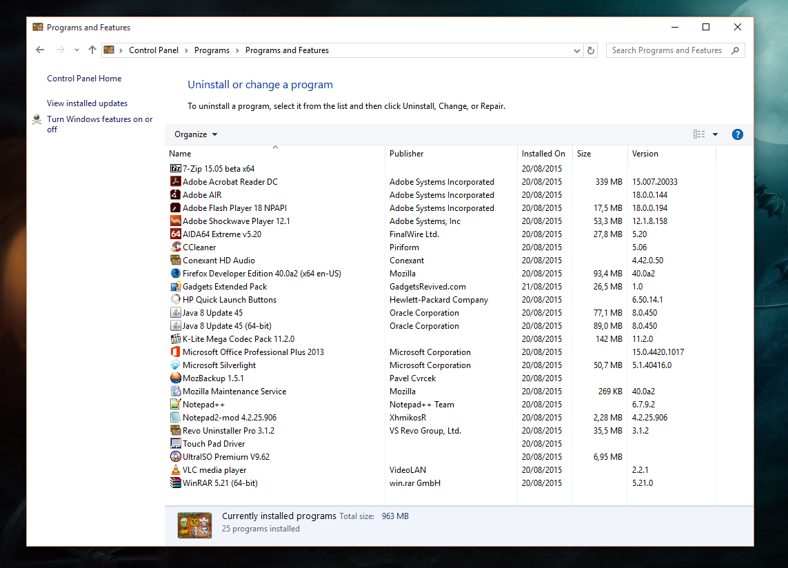This screenshot has height=568, width=788.
Task: Select the Revo Uninstaller Pro icon
Action: [x=175, y=430]
